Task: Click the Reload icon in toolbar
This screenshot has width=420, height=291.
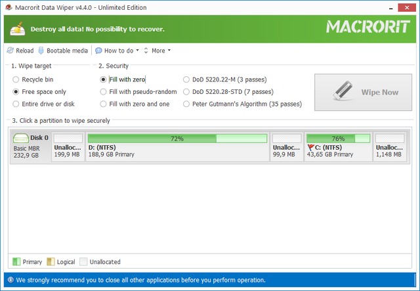Action: 10,51
